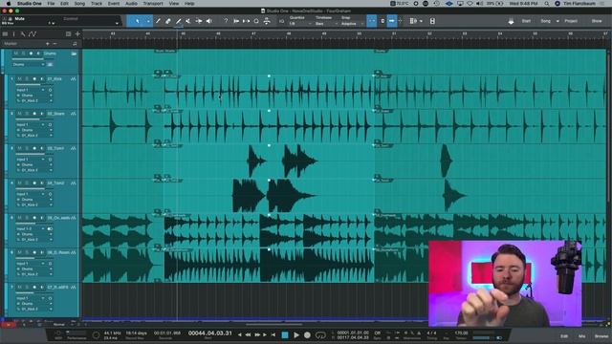Open the Snap Adaptive dropdown

click(x=352, y=24)
